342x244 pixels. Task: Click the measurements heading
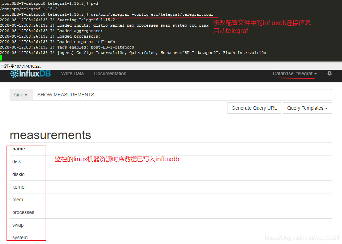(50, 135)
